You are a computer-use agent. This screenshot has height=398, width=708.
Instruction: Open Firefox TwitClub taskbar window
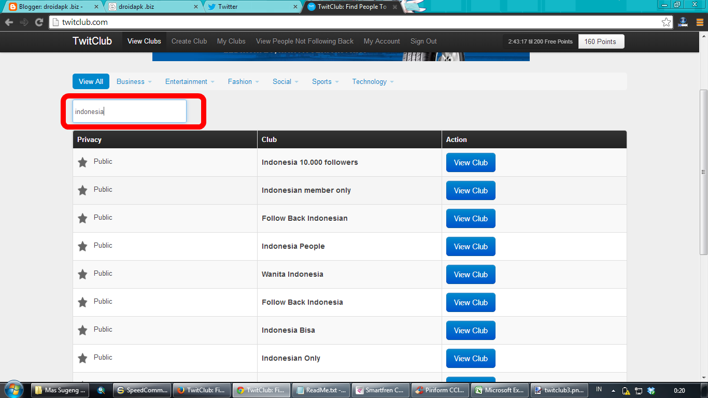(x=201, y=390)
